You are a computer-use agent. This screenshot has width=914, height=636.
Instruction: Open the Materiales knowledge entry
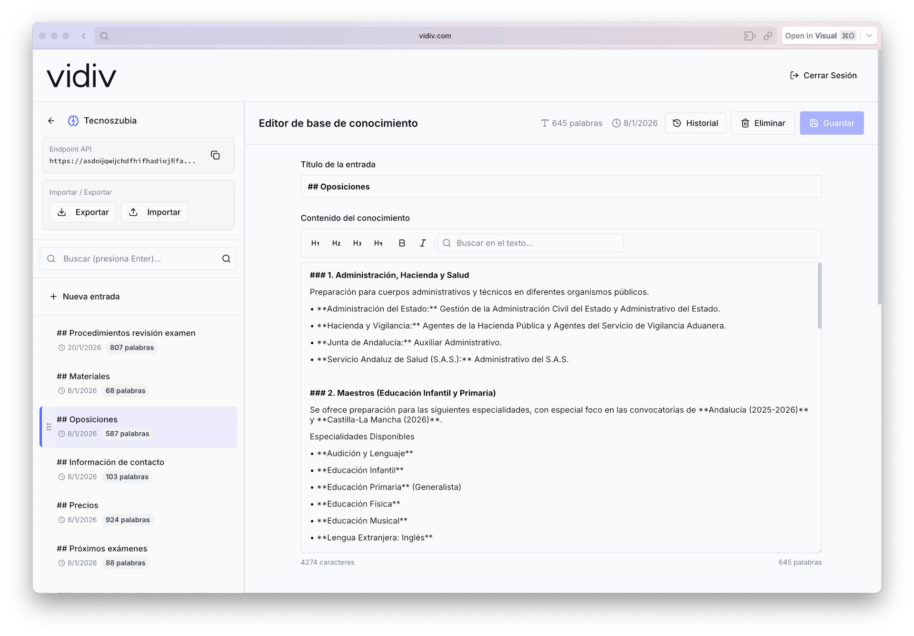(83, 376)
